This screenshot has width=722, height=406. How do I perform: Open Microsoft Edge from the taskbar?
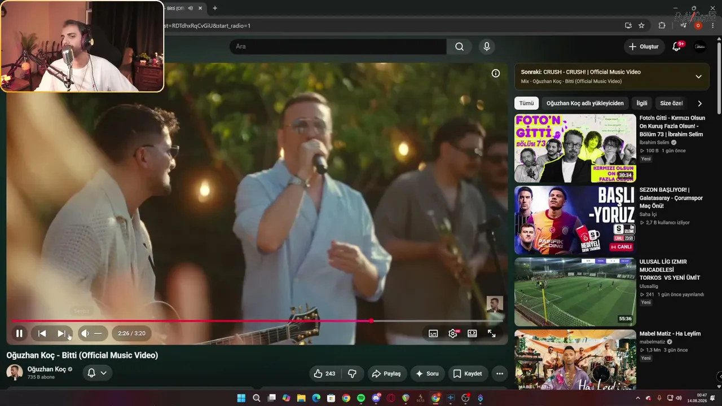coord(316,398)
